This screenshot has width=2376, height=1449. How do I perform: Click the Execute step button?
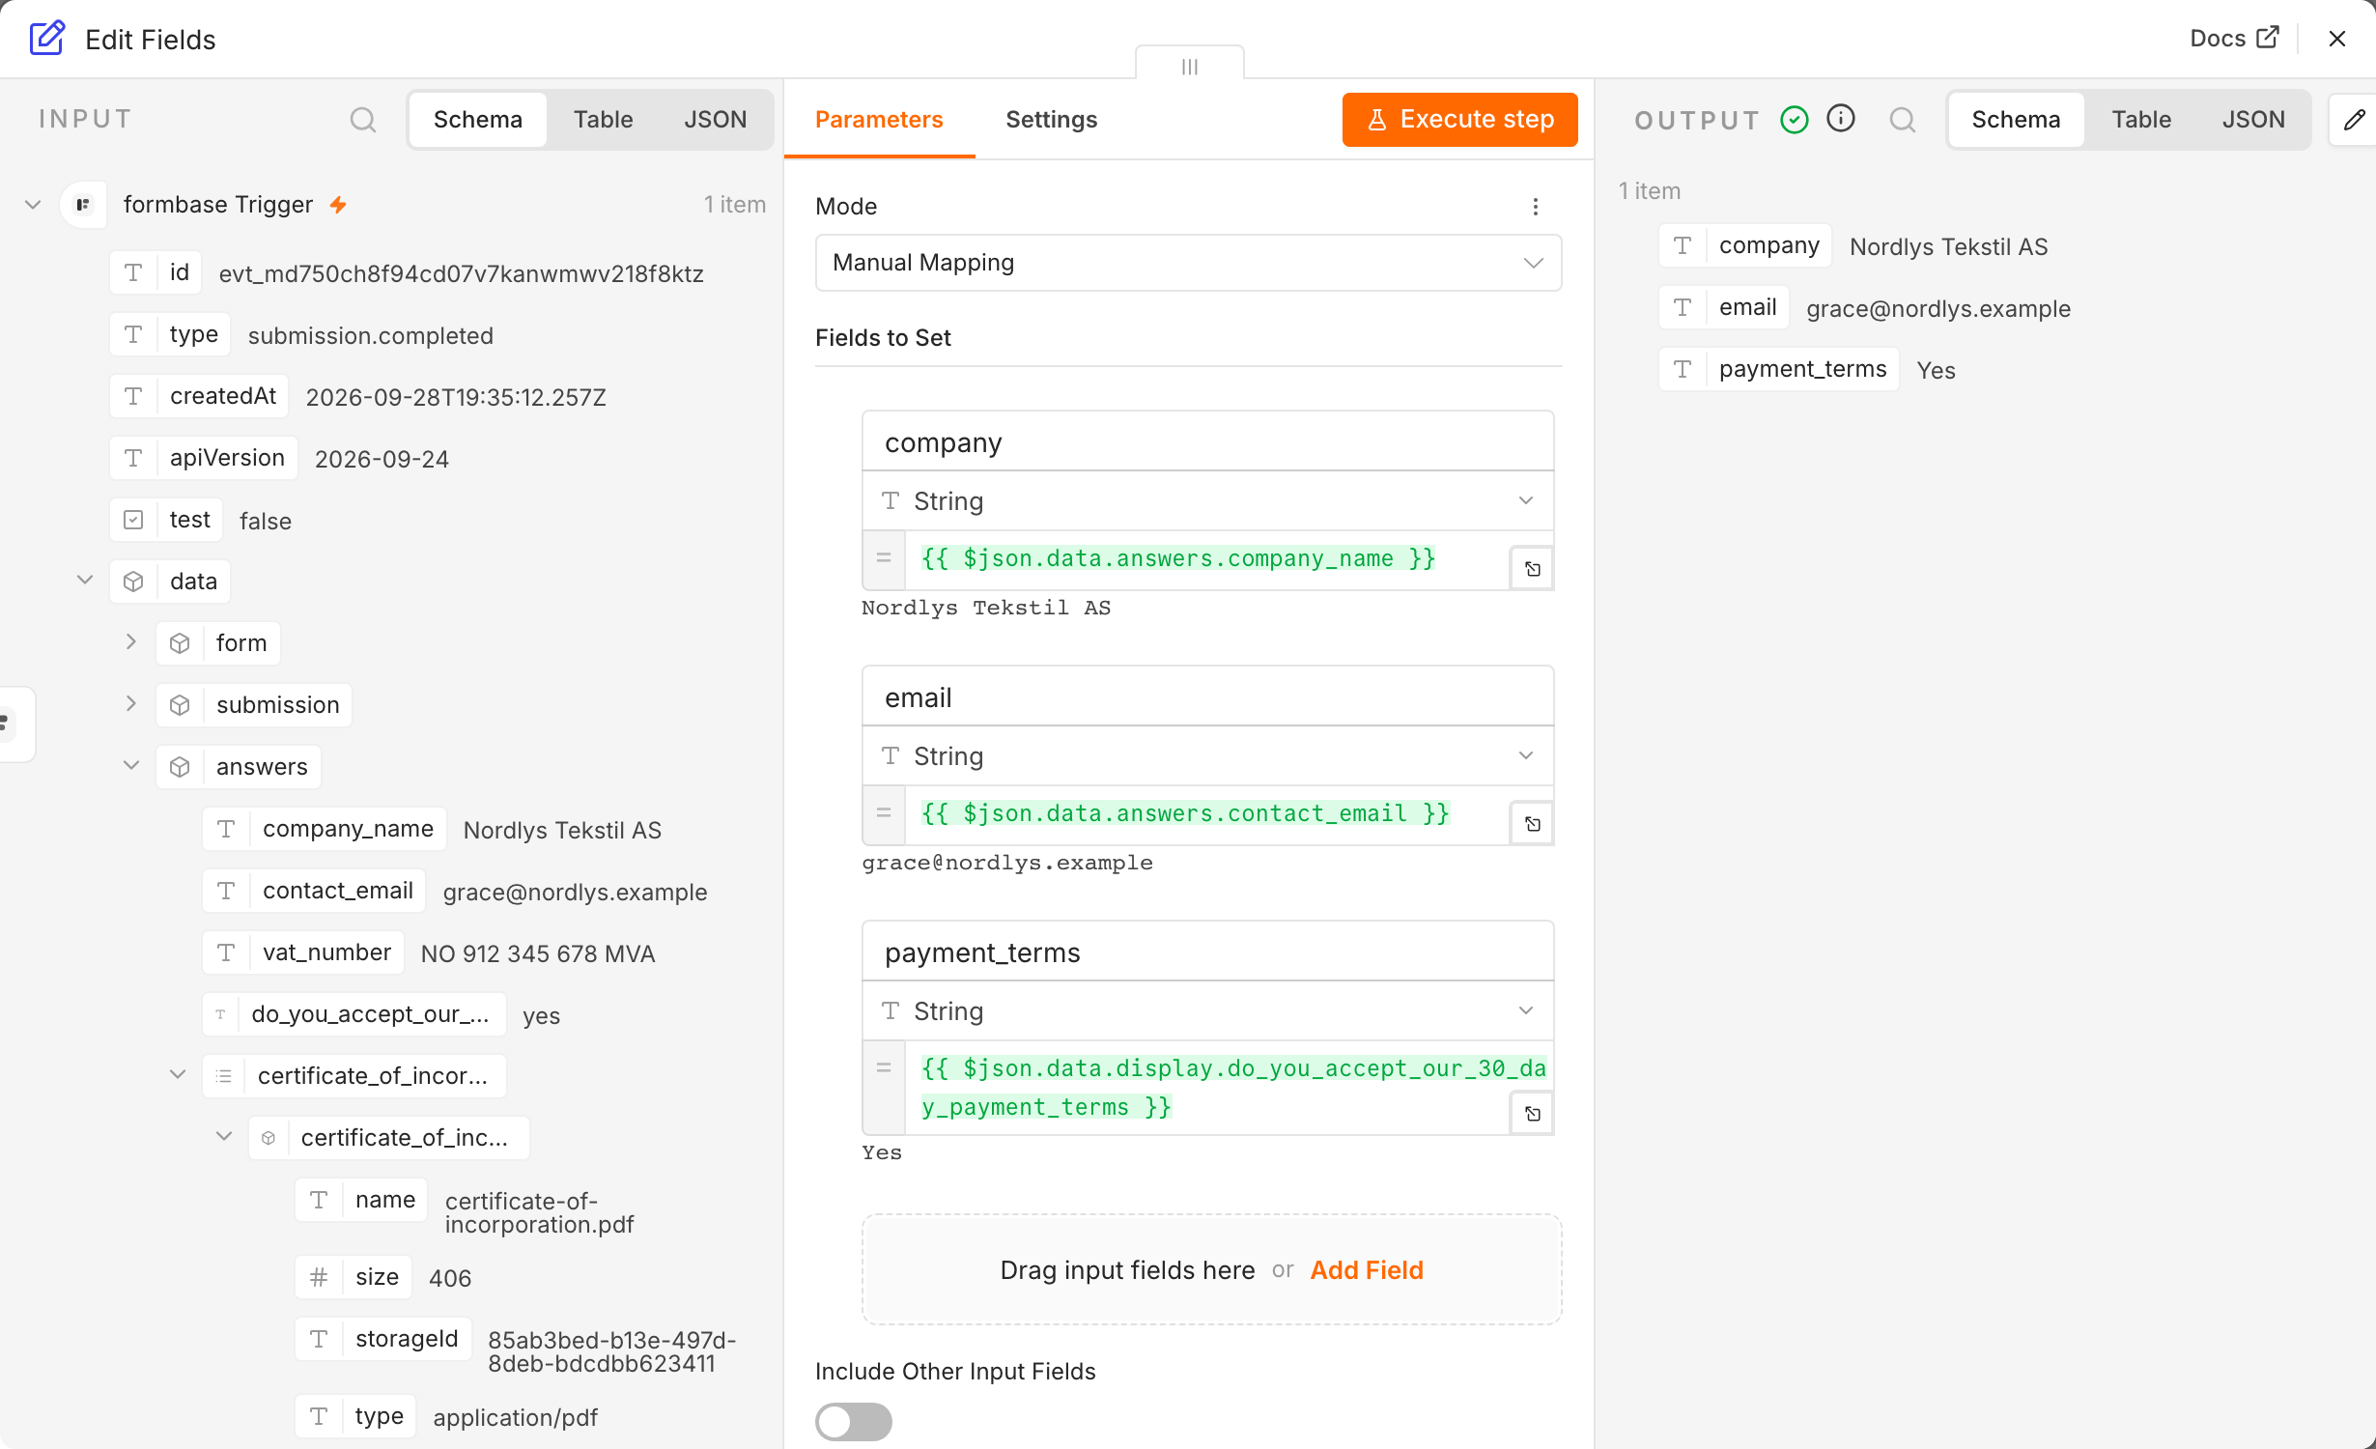pyautogui.click(x=1459, y=120)
